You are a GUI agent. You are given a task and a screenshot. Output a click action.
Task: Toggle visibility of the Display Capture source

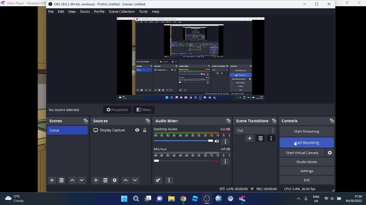coord(137,130)
